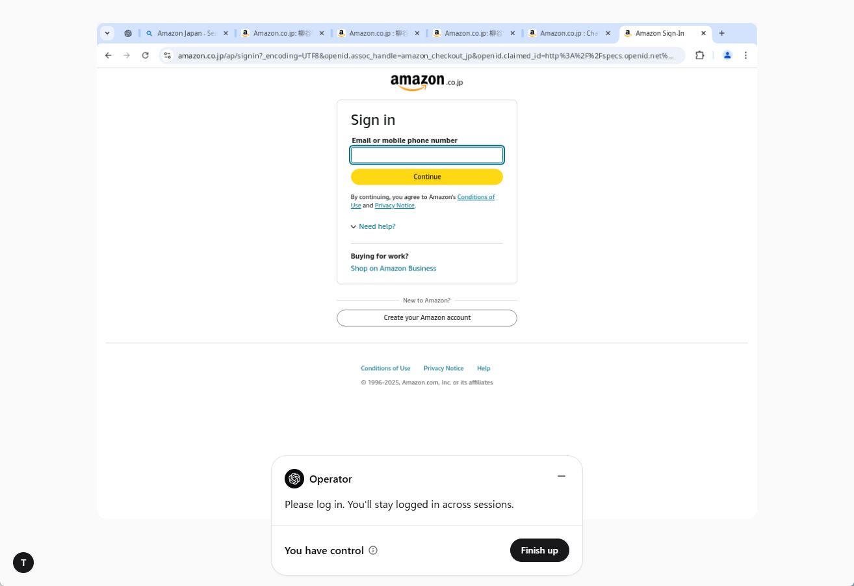Expand the Need help? section
The image size is (854, 586).
376,226
